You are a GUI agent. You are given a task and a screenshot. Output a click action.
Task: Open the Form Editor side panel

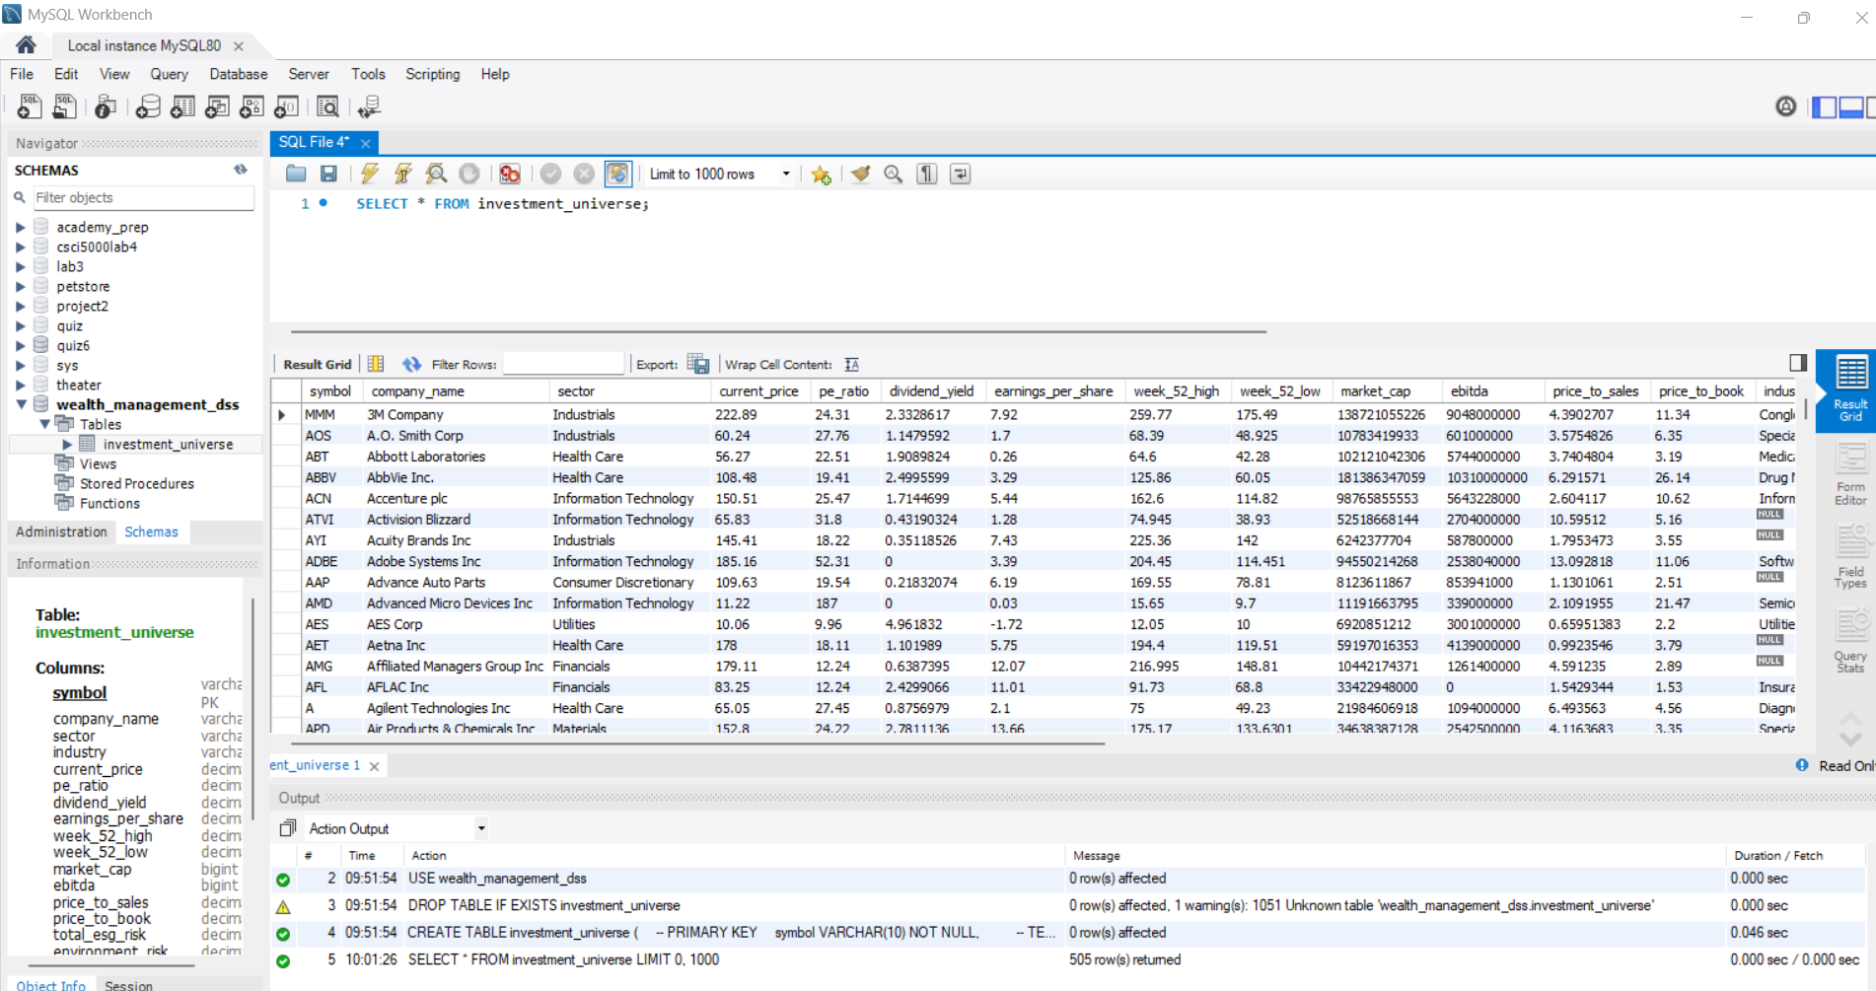[1849, 474]
